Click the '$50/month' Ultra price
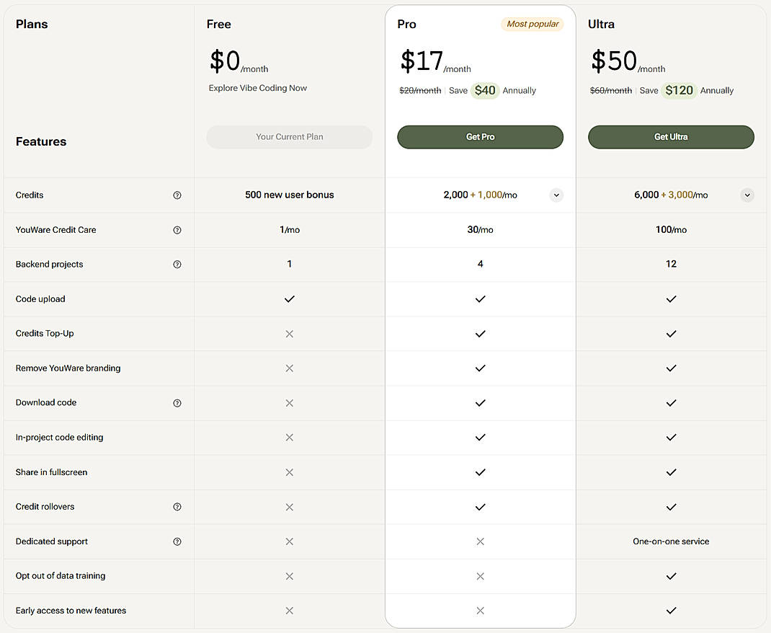The height and width of the screenshot is (633, 771). (628, 61)
